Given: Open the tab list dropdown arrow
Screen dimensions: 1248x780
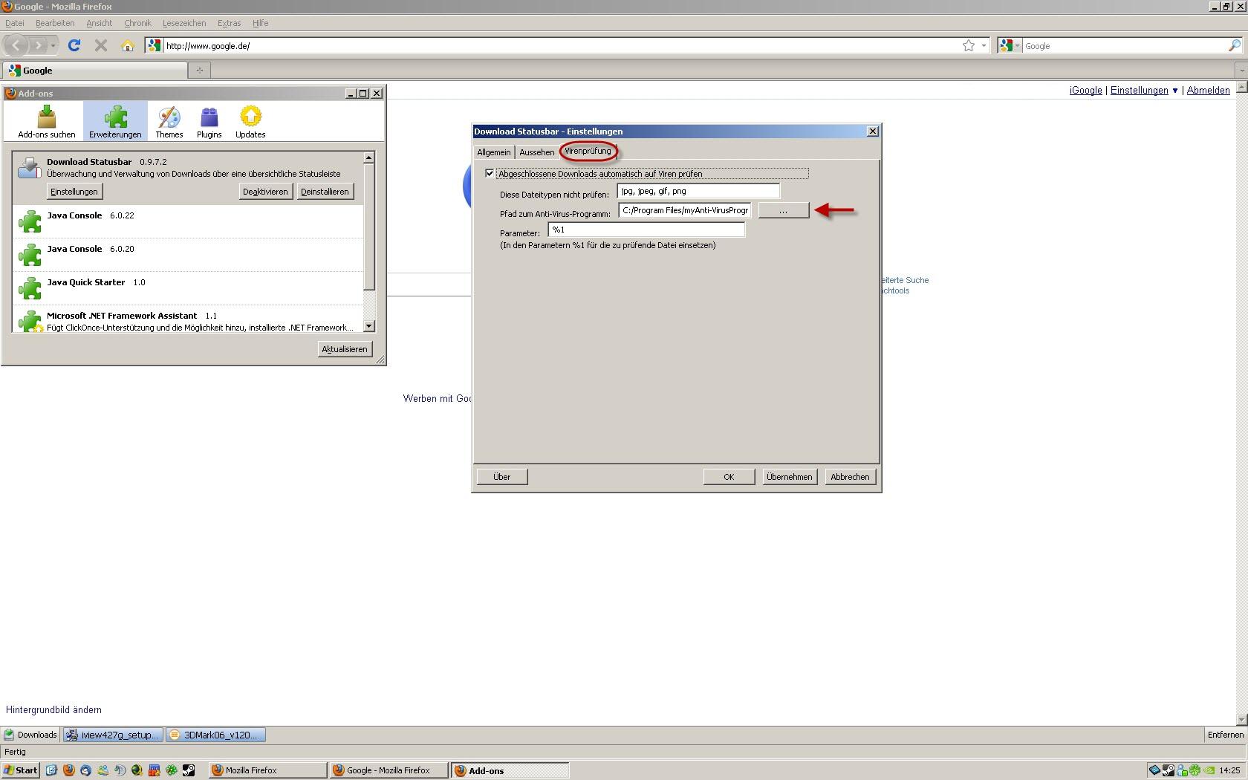Looking at the screenshot, I should click(1241, 71).
